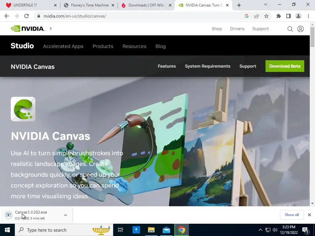Toggle the browser side panel
This screenshot has height=236, width=315.
pyautogui.click(x=289, y=16)
